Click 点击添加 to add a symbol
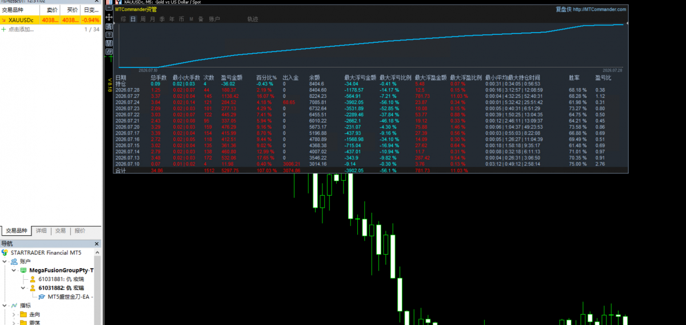Screen dimensions: 686x325 click(x=21, y=29)
